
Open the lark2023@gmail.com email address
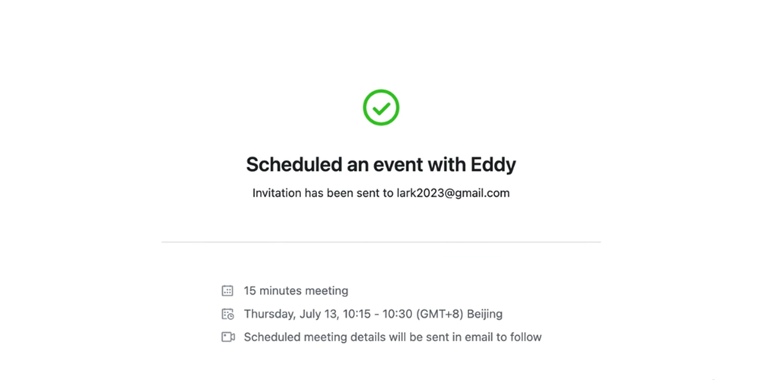click(x=453, y=193)
